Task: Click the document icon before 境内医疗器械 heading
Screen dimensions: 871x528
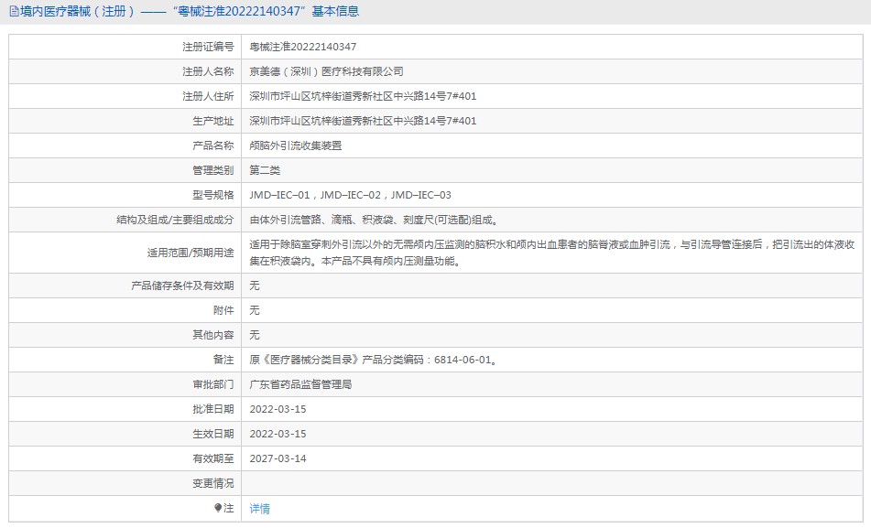Action: (x=14, y=11)
